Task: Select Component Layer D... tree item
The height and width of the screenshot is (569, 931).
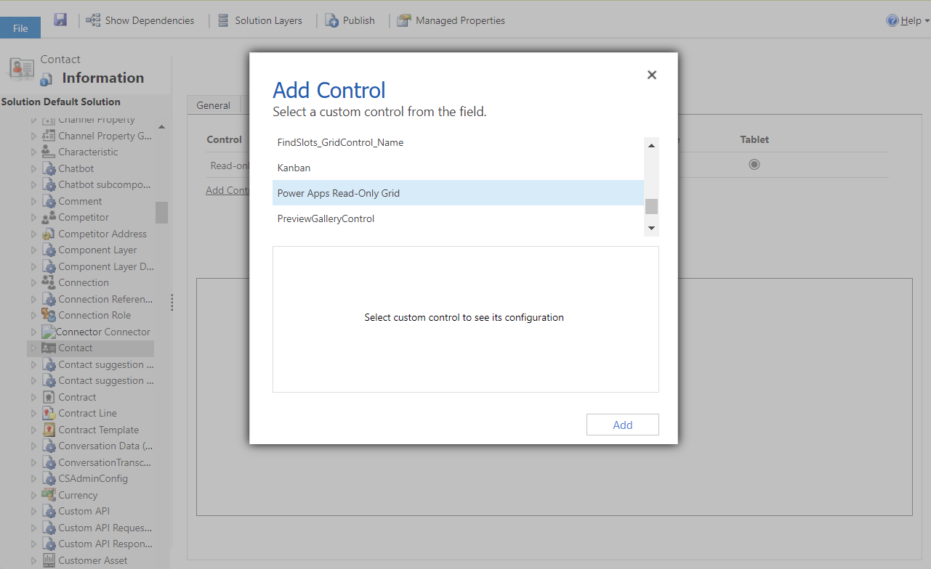Action: point(106,266)
